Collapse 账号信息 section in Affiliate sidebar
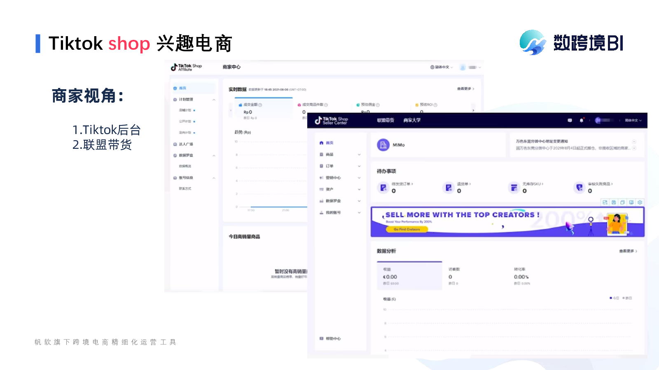Image resolution: width=659 pixels, height=370 pixels. [214, 178]
